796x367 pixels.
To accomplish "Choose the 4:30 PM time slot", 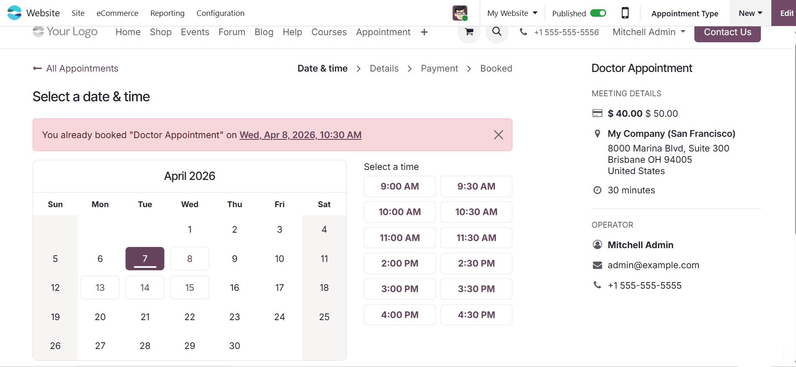I will (476, 315).
